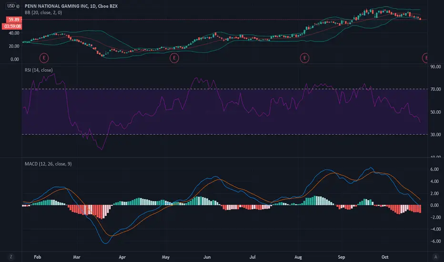Image resolution: width=444 pixels, height=262 pixels.
Task: Click the Oct label on time axis
Action: point(385,257)
